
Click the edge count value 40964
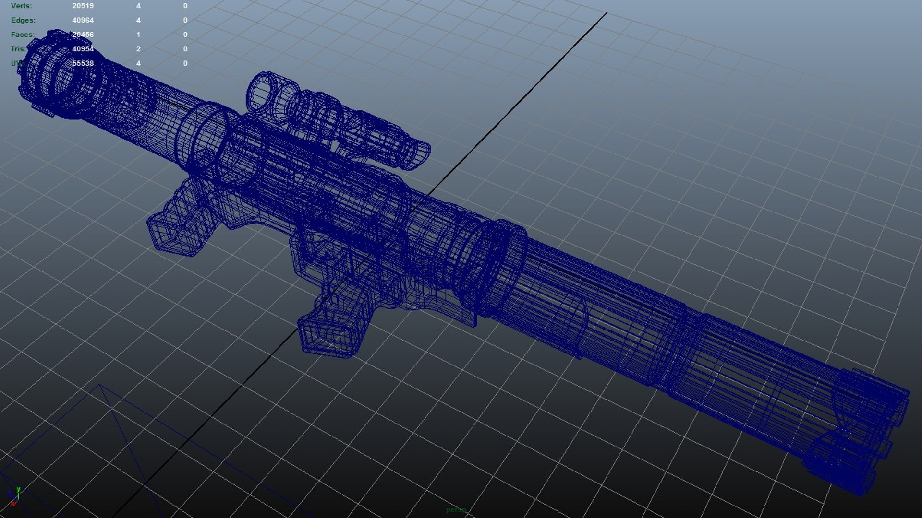(83, 20)
